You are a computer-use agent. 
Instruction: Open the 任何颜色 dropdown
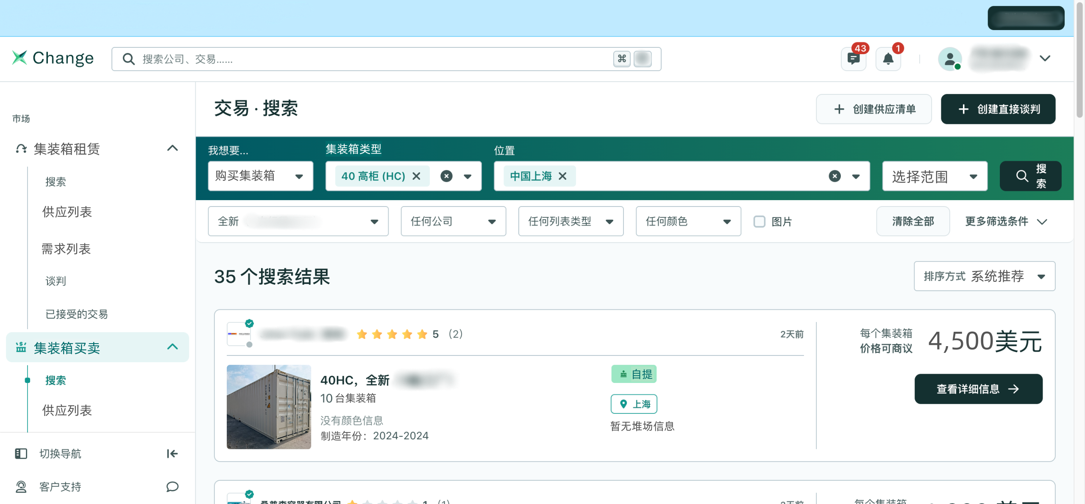pos(688,221)
